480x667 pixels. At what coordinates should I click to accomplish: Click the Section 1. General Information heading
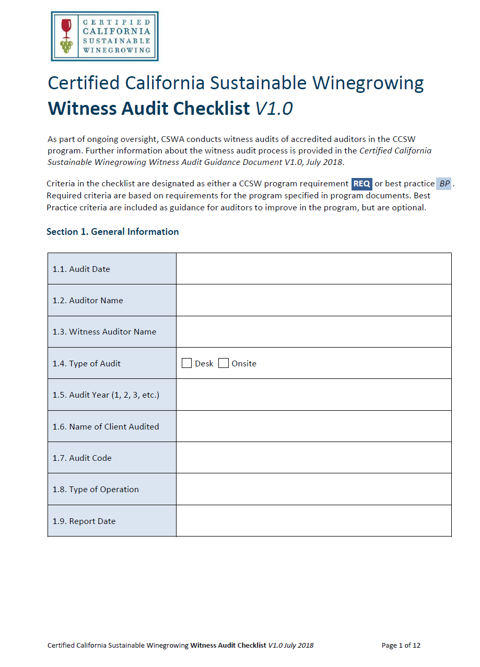pos(112,232)
